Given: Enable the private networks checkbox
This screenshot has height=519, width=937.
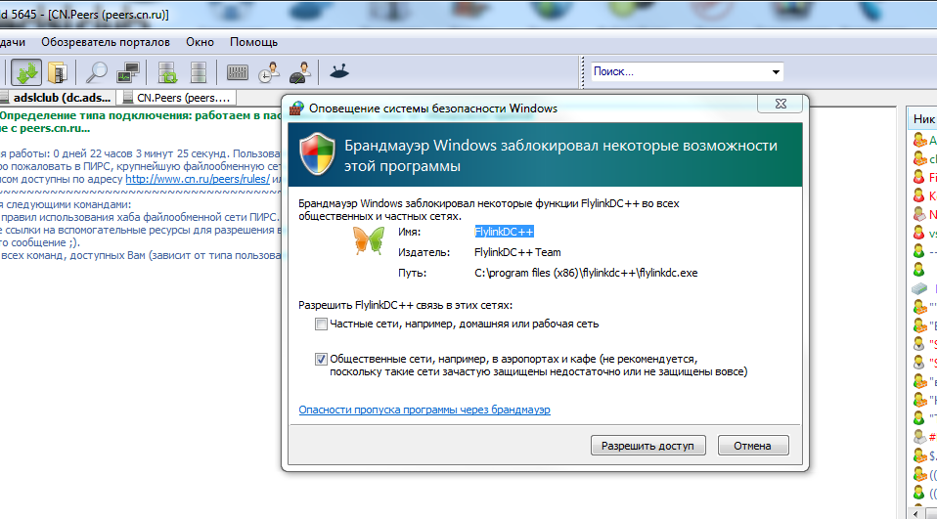Looking at the screenshot, I should click(322, 324).
